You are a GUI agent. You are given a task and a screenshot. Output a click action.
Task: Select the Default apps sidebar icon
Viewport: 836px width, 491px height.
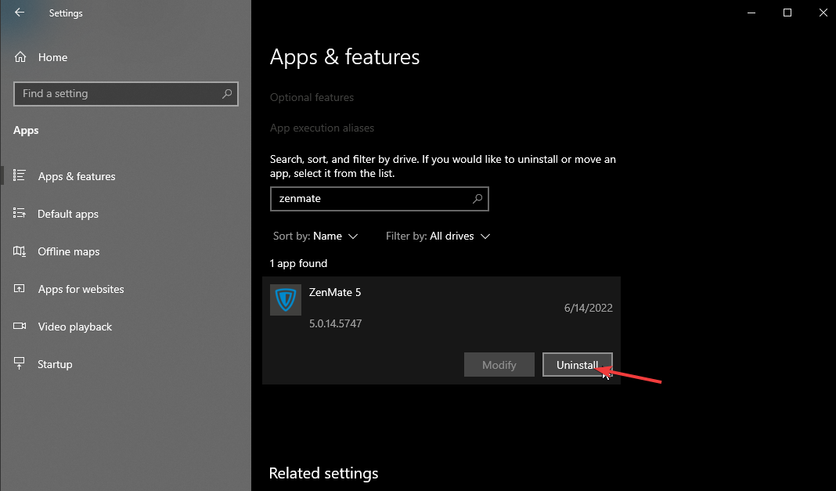(21, 213)
